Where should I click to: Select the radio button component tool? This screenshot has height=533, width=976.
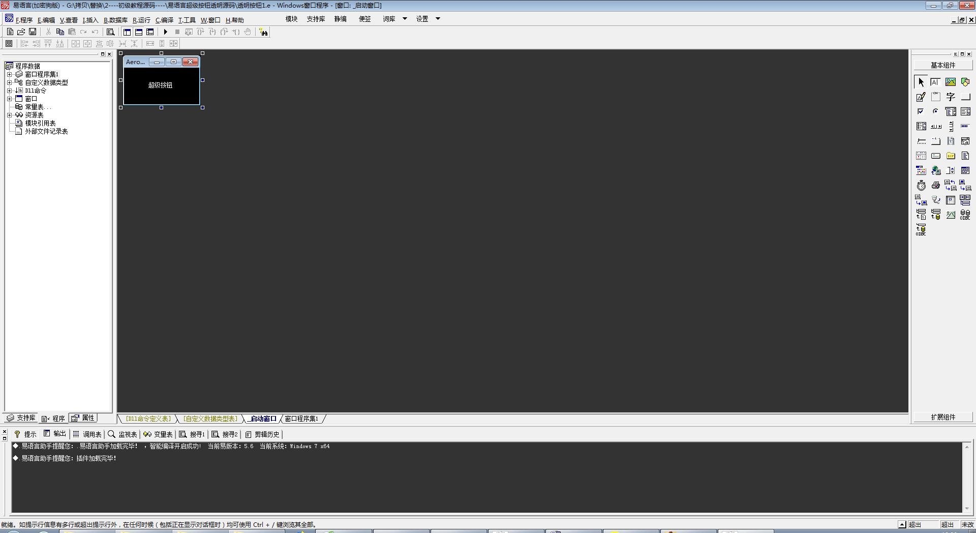(935, 111)
